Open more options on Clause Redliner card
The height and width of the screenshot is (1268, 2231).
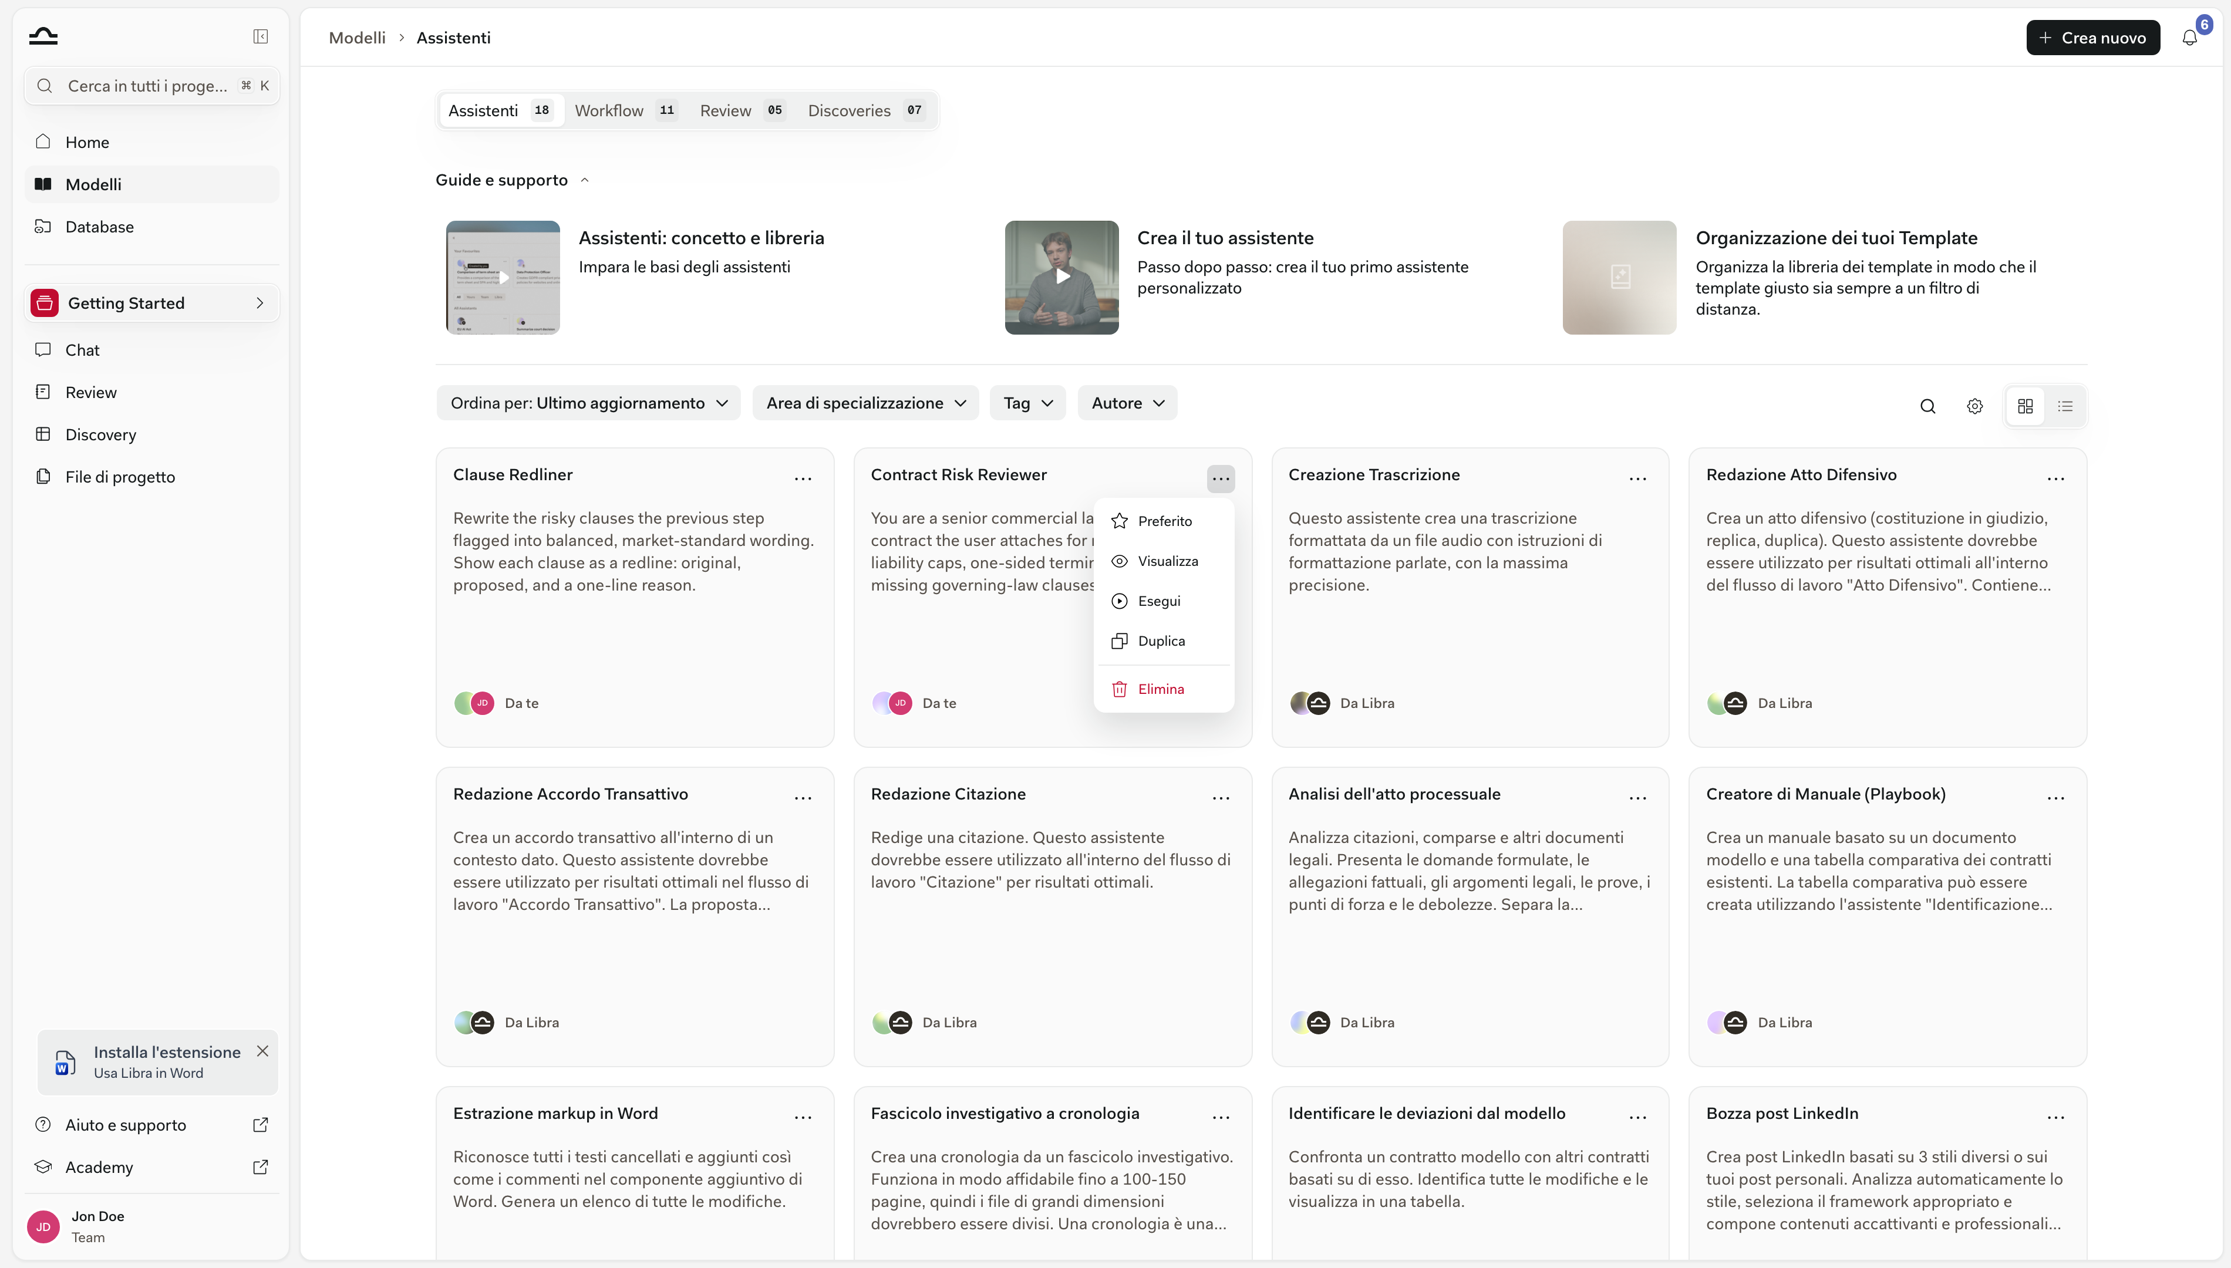pos(803,478)
